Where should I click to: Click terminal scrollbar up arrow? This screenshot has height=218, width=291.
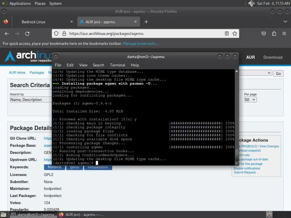[x=237, y=71]
